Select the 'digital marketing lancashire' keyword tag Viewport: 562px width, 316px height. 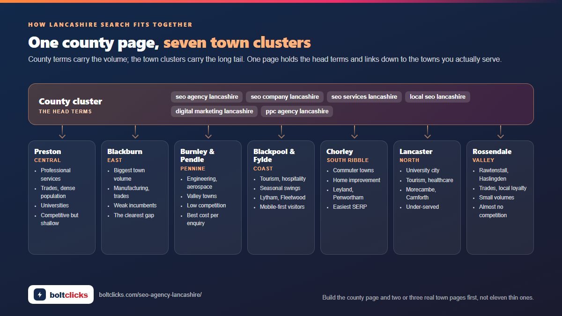[214, 111]
